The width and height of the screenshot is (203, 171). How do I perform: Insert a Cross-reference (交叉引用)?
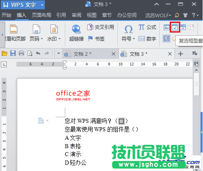click(x=100, y=27)
